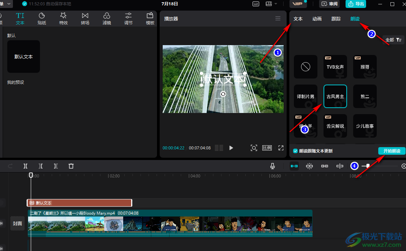
Task: Select the 猴哥 voice
Action: pos(365,67)
